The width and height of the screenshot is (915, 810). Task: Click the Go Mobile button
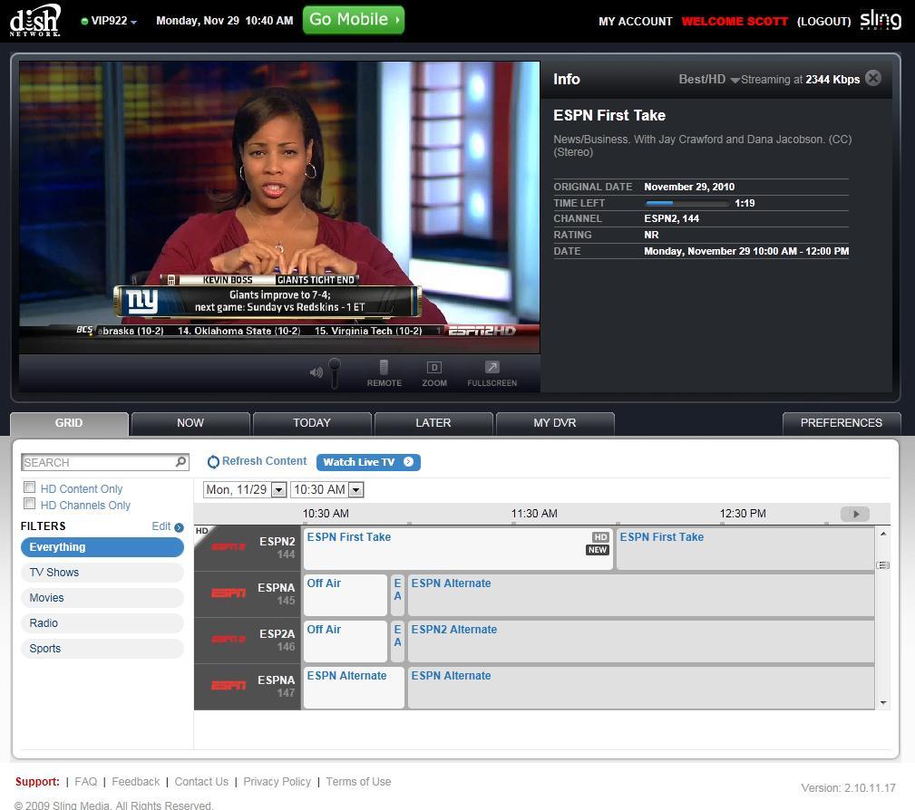354,20
